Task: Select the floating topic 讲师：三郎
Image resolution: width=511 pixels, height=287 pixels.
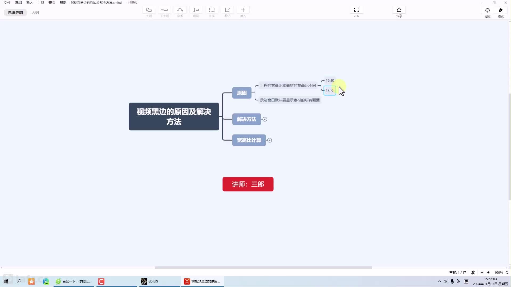Action: coord(248,184)
